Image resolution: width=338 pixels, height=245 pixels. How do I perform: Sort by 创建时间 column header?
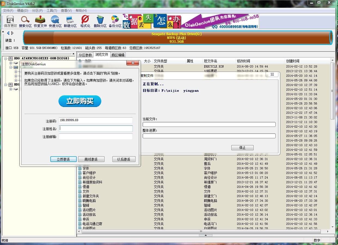pos(307,61)
